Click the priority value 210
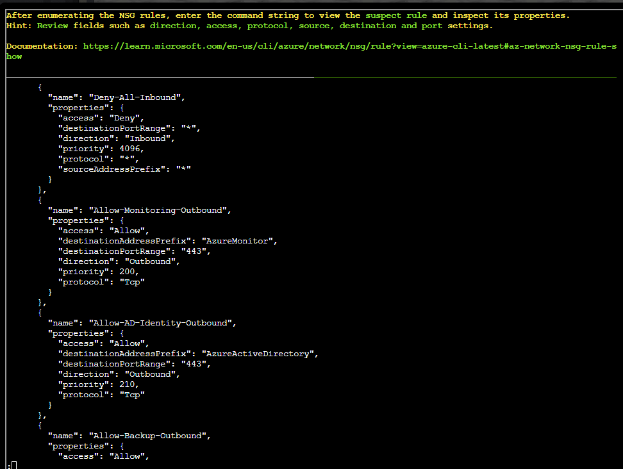623x469 pixels. (127, 384)
